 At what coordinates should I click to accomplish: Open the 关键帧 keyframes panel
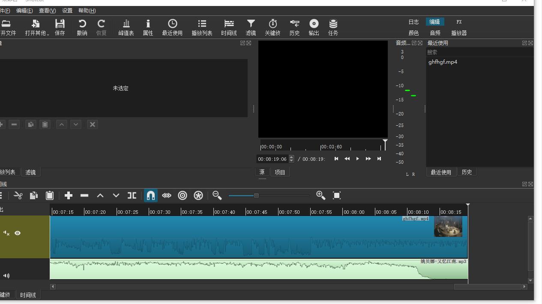[x=272, y=27]
